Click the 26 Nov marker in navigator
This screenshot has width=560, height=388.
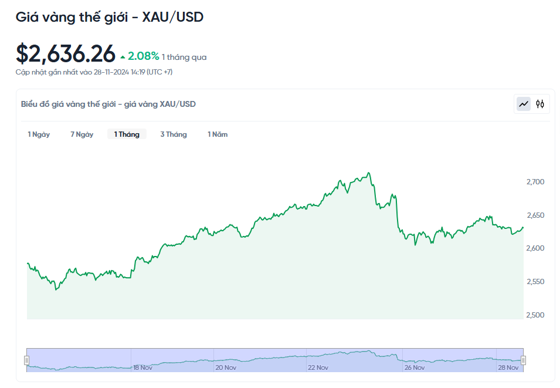414,367
